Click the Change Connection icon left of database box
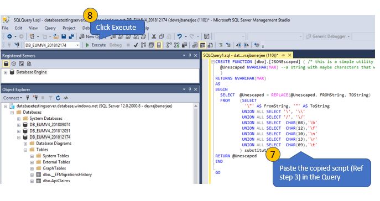 coord(17,45)
